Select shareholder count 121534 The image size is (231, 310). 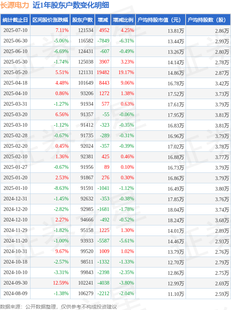click(x=86, y=30)
